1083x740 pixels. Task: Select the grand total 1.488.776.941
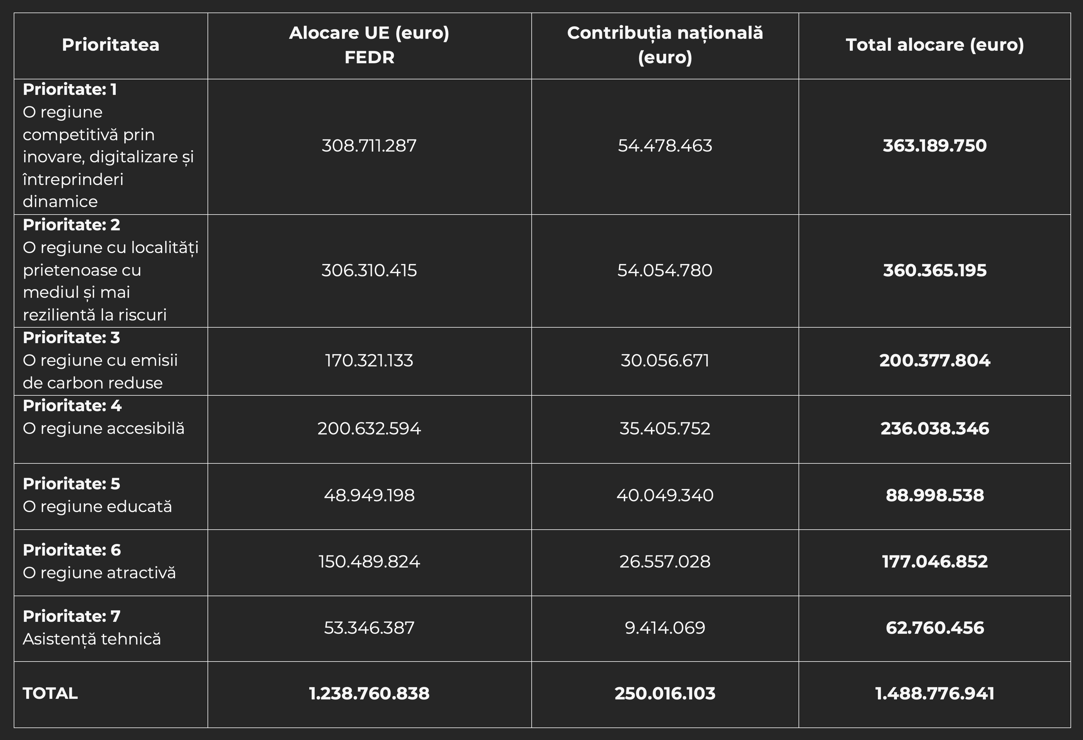tap(934, 694)
